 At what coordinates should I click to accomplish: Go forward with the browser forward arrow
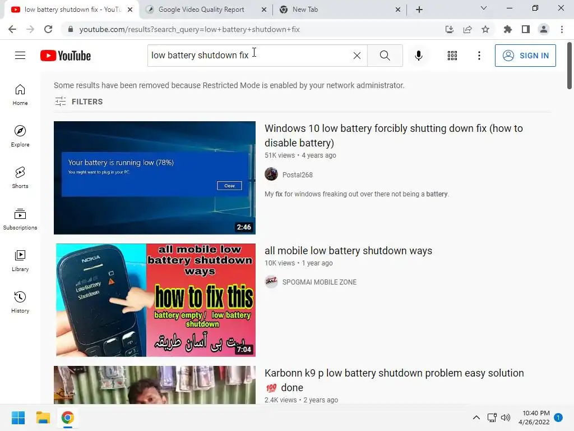click(x=30, y=29)
